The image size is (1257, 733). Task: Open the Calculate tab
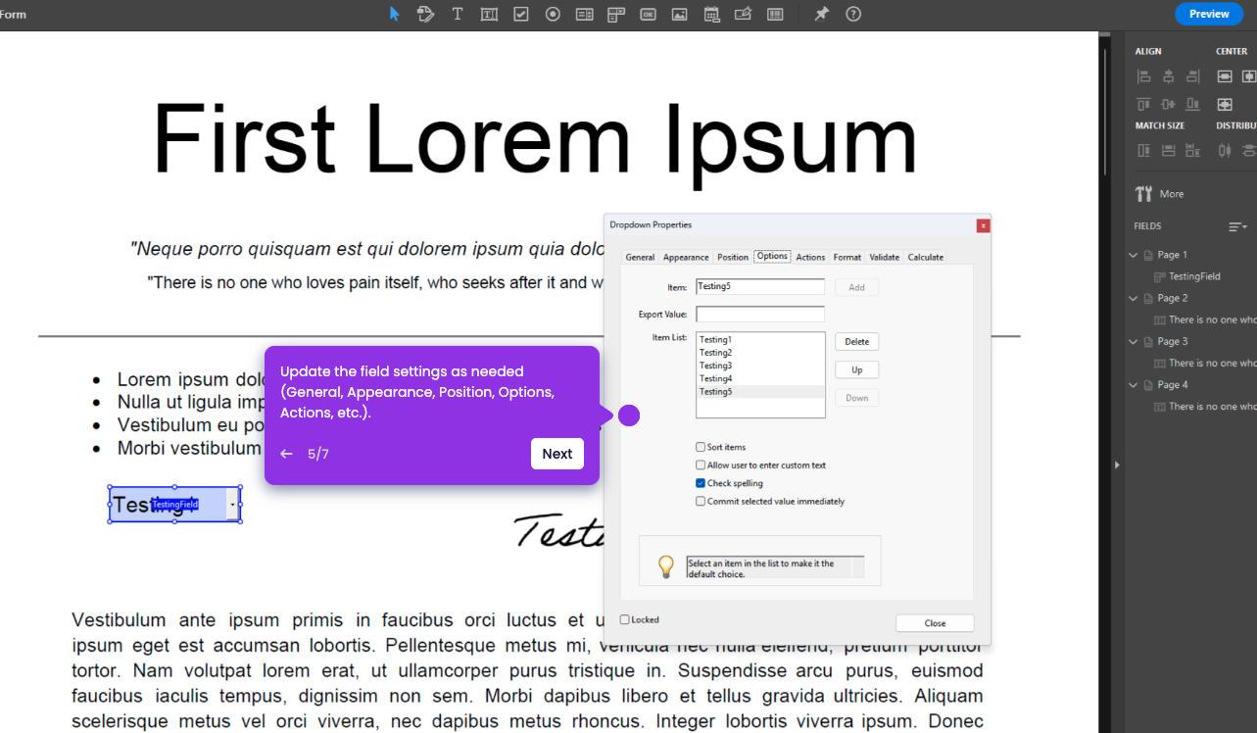tap(926, 258)
